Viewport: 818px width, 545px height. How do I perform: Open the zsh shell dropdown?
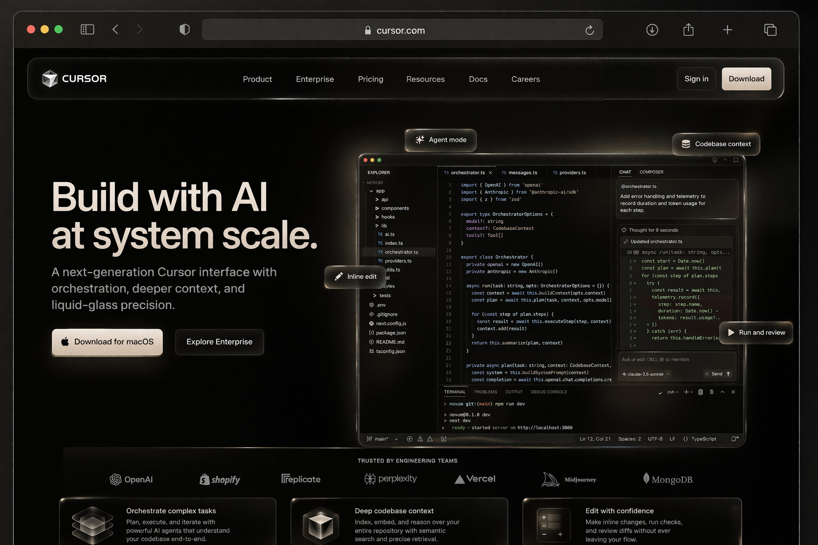click(673, 392)
